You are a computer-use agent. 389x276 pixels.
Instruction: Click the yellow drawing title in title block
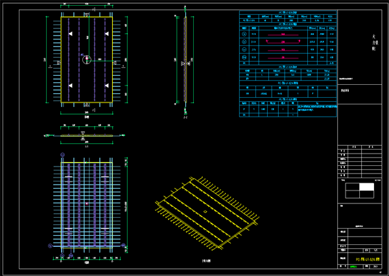tap(368, 260)
